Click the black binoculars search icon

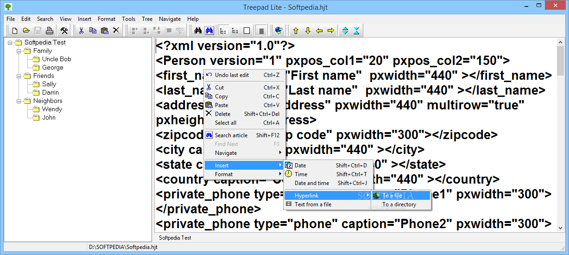[x=198, y=31]
